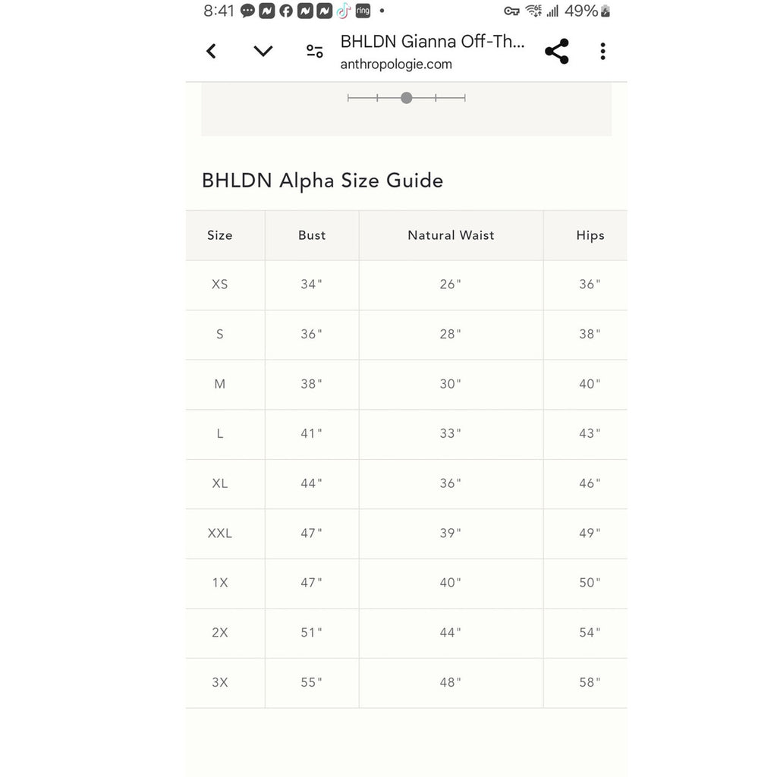Viewport: 777px width, 777px height.
Task: Tap the share icon
Action: [x=556, y=52]
